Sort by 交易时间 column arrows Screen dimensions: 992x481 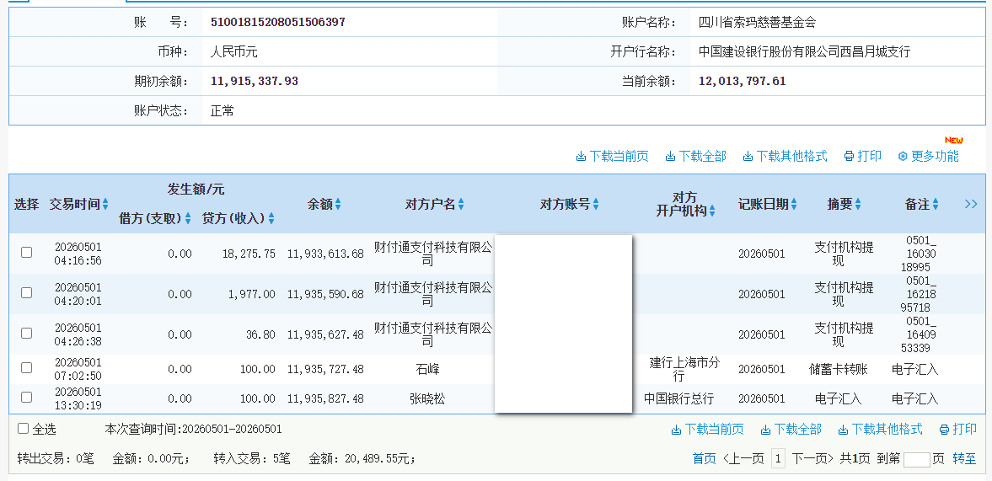[105, 204]
